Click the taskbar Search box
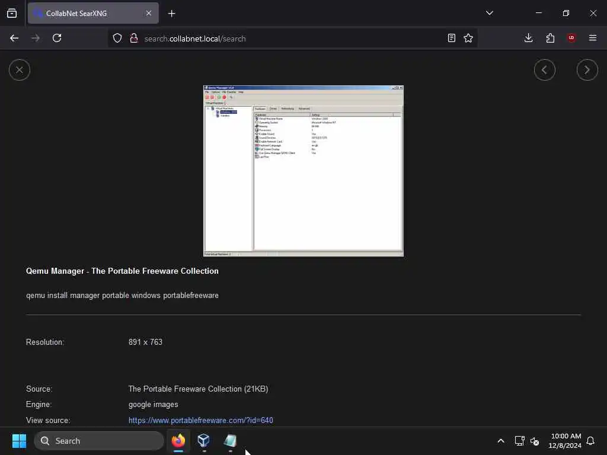 click(99, 441)
